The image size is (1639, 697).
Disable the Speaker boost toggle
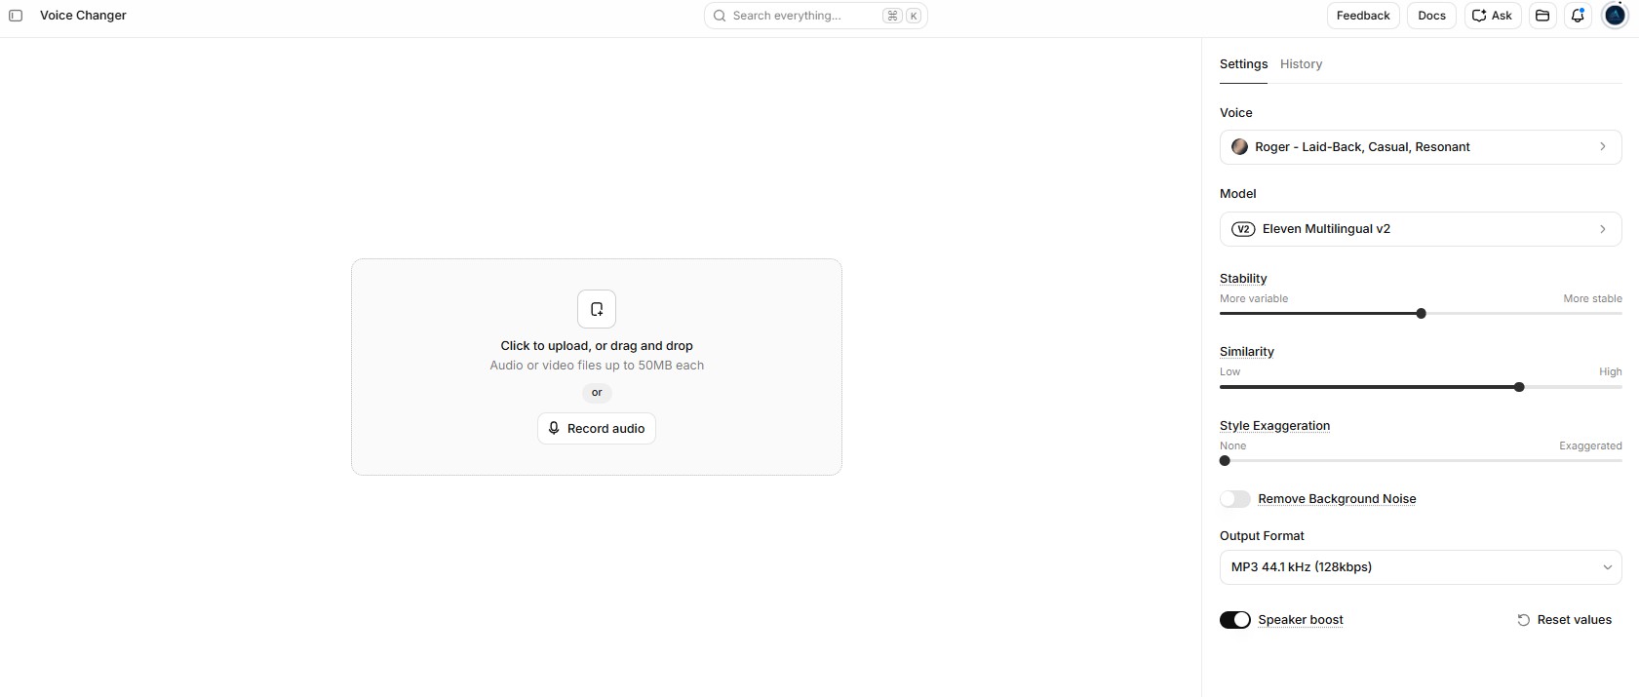1235,620
